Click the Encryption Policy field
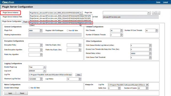171x96 pixels. point(34,45)
